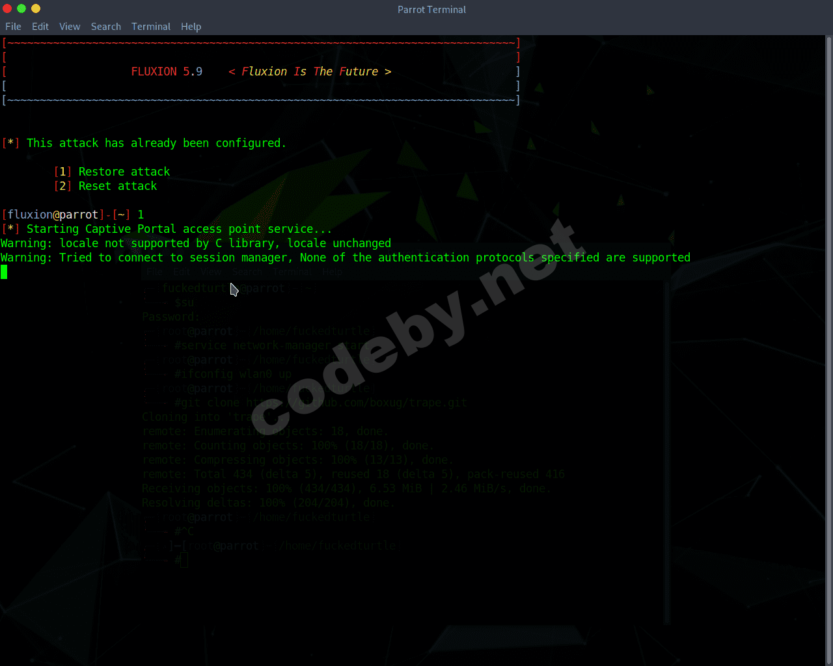Click the FLUXION 5.9 banner title
Viewport: 833px width, 666px height.
[x=167, y=72]
